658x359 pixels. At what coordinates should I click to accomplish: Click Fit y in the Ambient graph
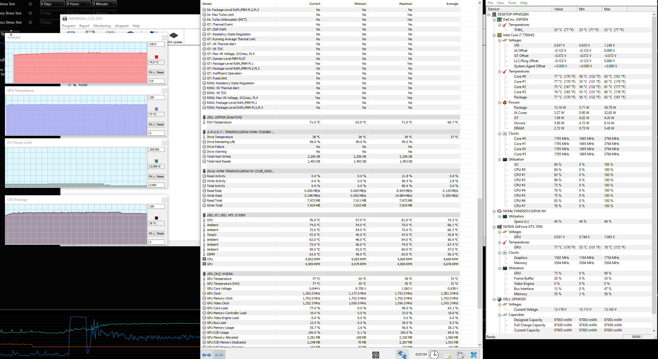point(152,72)
